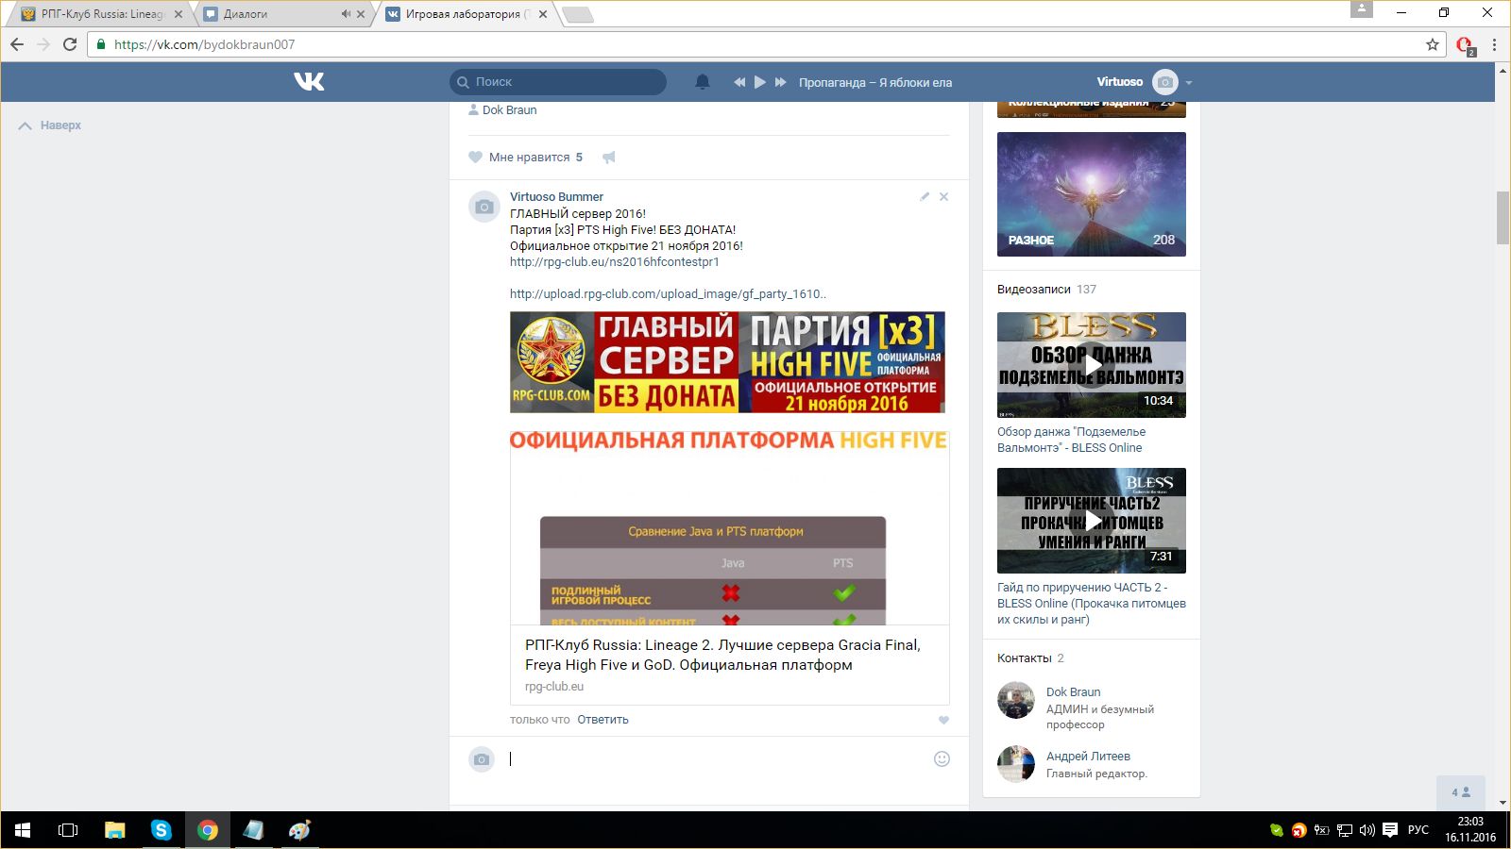The height and width of the screenshot is (849, 1511).
Task: Open volume control in system tray
Action: 1367,830
